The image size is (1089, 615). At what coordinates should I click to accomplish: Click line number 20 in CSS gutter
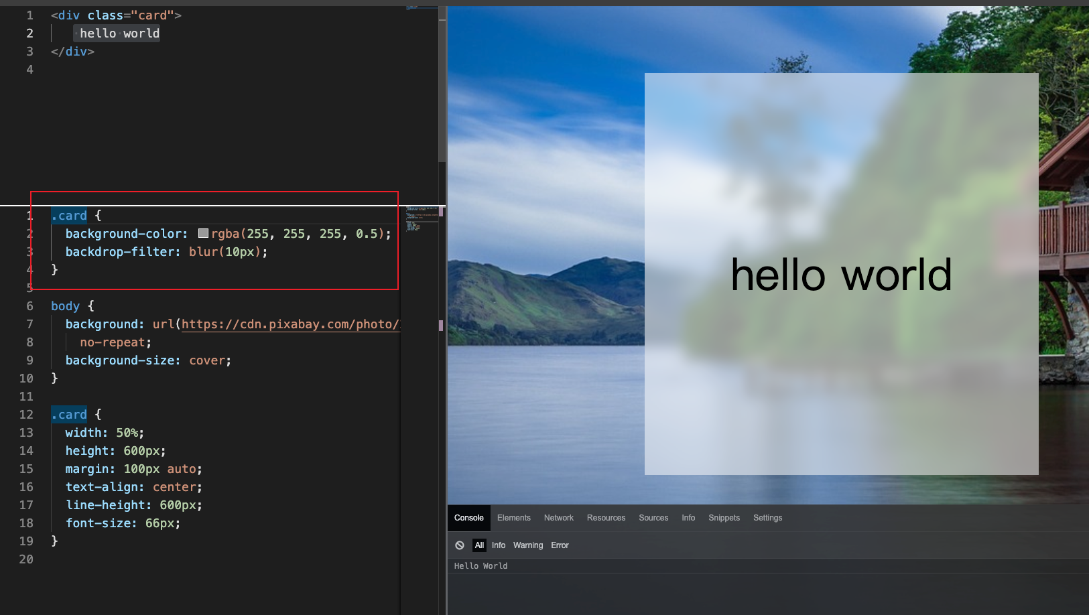tap(26, 559)
